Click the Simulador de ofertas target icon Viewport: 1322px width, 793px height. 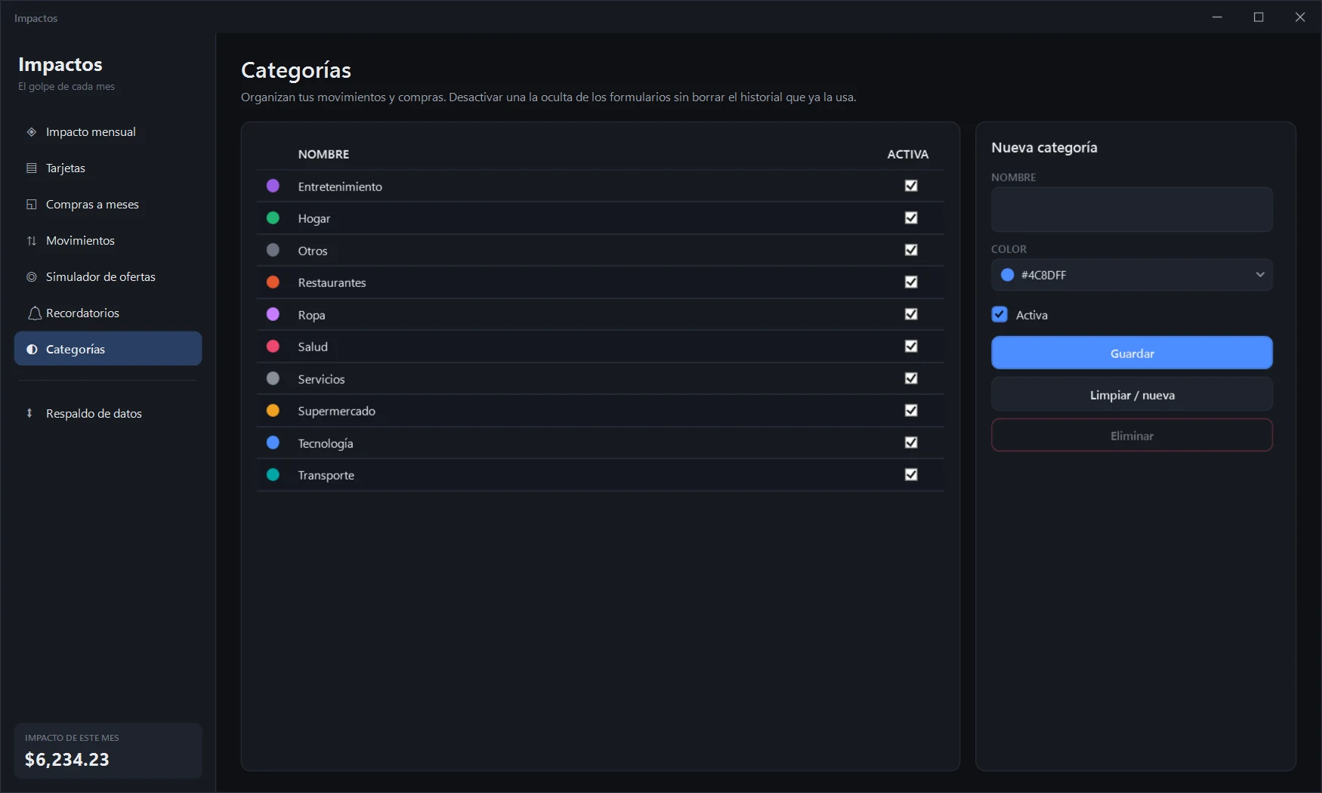(x=32, y=277)
